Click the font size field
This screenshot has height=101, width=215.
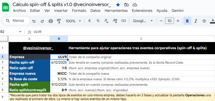click(170, 21)
